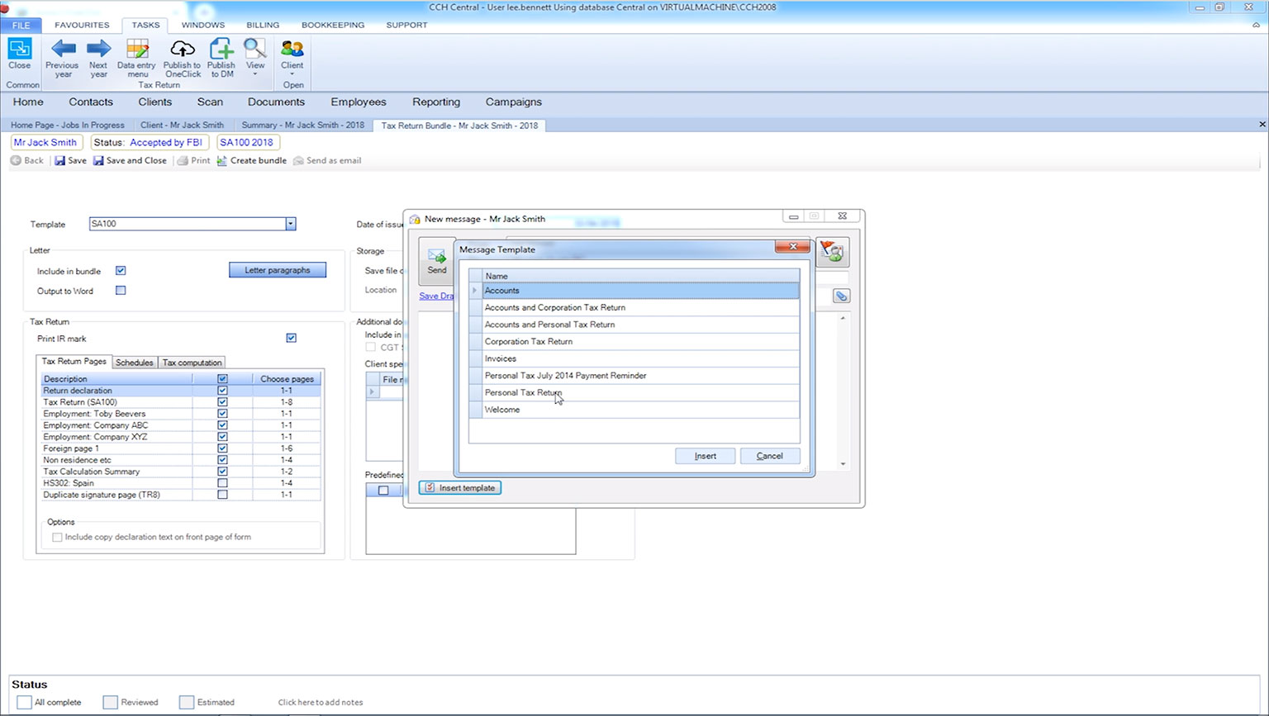This screenshot has height=716, width=1269.
Task: Click the Letter paragraphs button
Action: pos(278,270)
